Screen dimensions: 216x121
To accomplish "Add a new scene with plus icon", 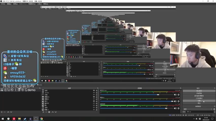I will (x=2, y=112).
